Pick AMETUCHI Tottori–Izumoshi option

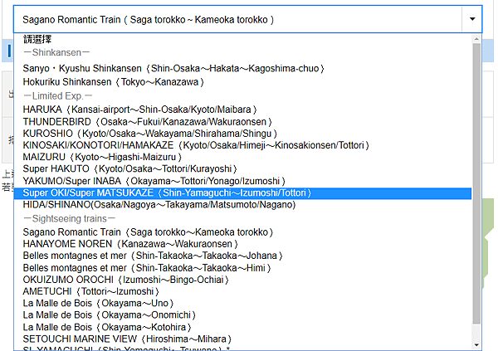pos(243,291)
